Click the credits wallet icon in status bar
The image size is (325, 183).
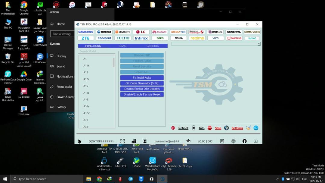(188, 141)
